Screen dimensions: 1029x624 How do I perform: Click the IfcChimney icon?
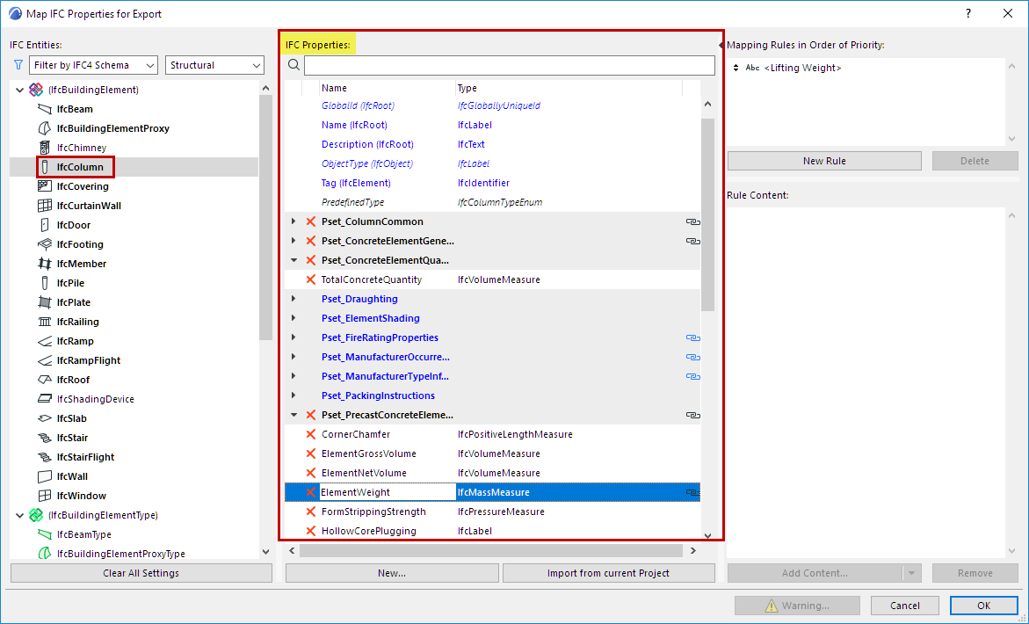tap(45, 148)
